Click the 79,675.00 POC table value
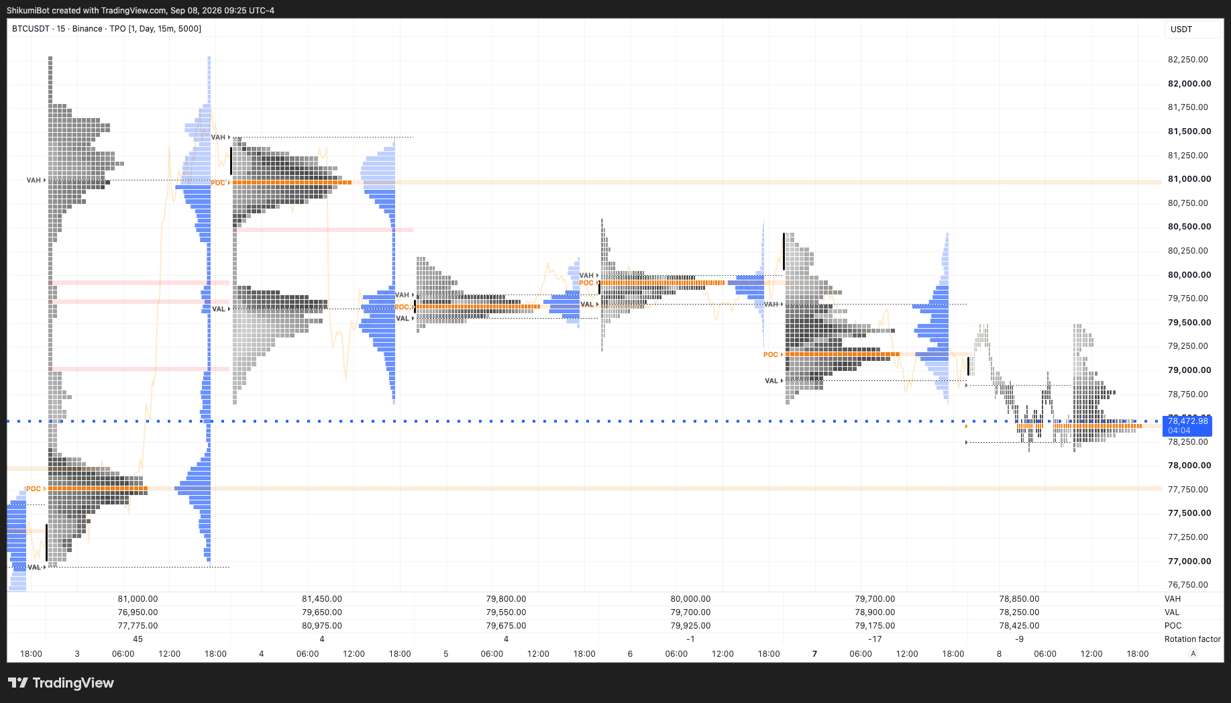The height and width of the screenshot is (703, 1231). 506,626
